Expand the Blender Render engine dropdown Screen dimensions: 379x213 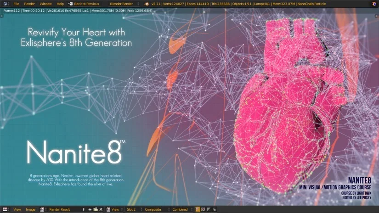(x=124, y=4)
